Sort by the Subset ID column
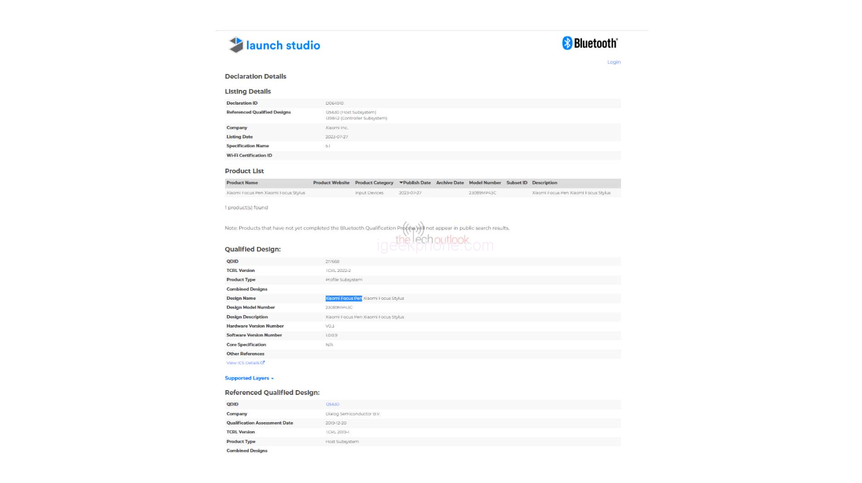The height and width of the screenshot is (483, 862). [516, 183]
